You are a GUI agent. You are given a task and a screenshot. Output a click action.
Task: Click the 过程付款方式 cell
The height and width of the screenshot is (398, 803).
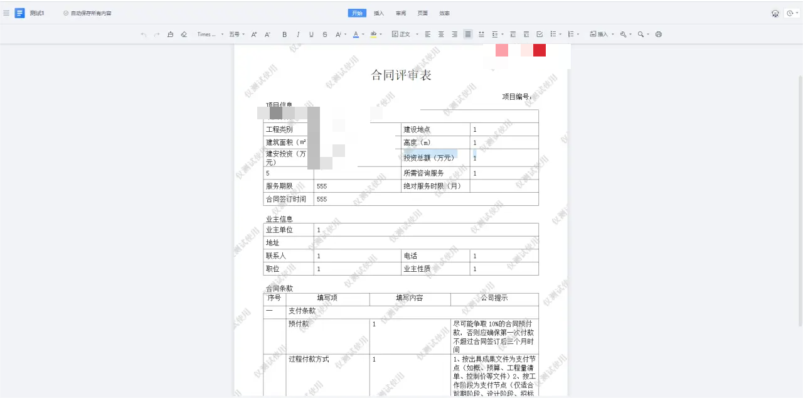[x=327, y=375]
